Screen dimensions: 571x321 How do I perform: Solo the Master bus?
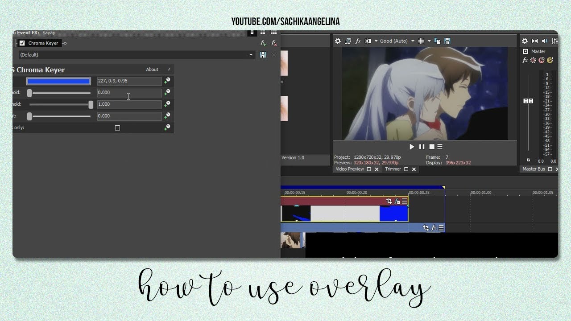(x=550, y=60)
